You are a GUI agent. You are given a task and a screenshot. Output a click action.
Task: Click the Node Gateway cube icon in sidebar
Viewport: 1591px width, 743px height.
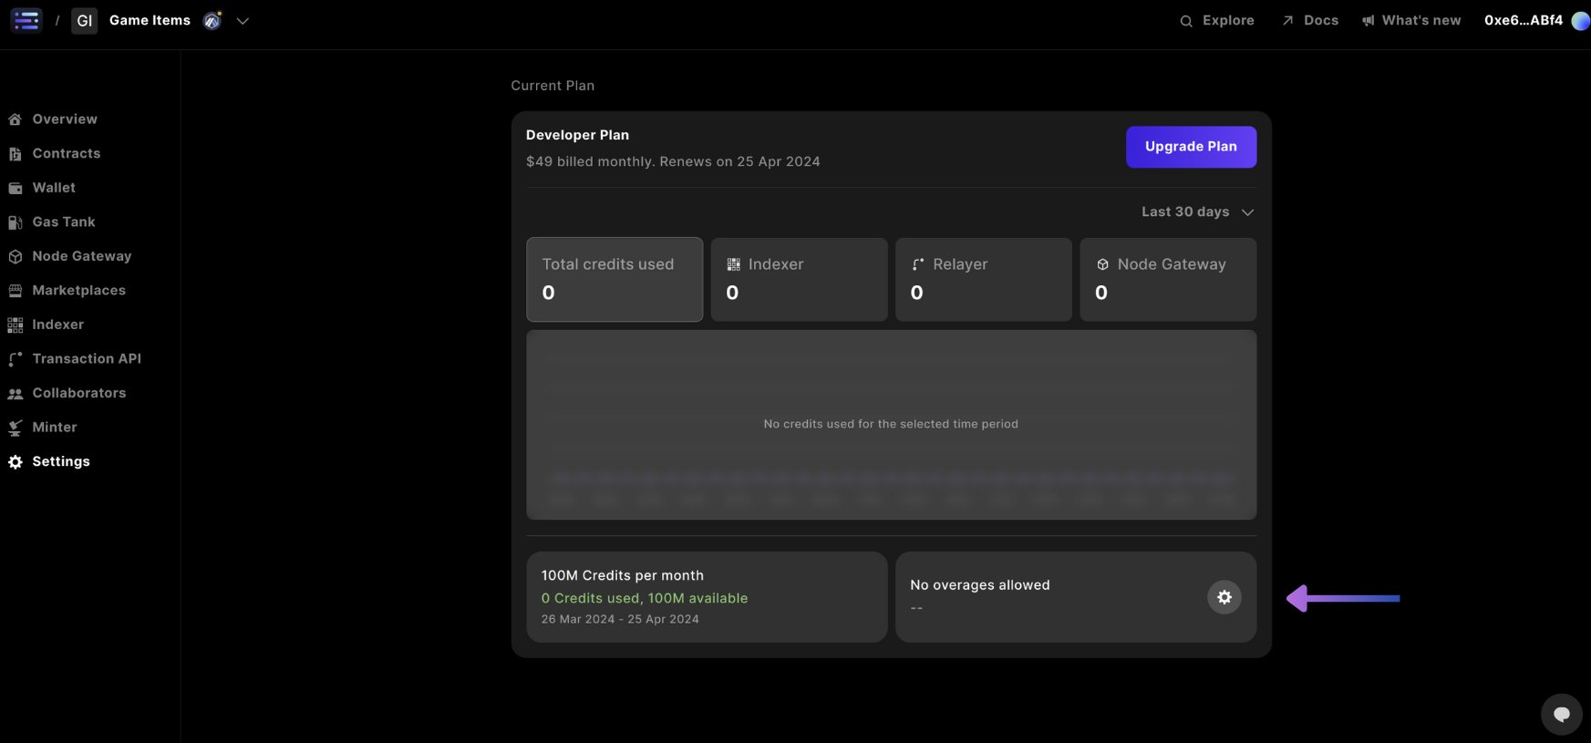point(15,257)
